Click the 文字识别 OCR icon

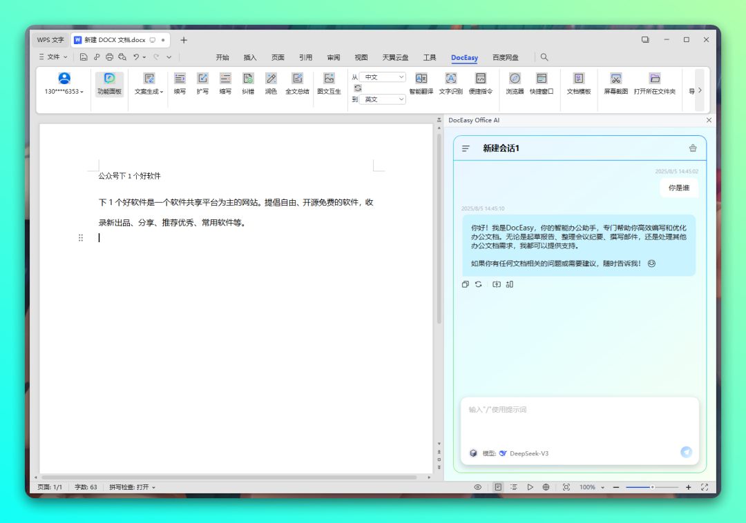[450, 83]
